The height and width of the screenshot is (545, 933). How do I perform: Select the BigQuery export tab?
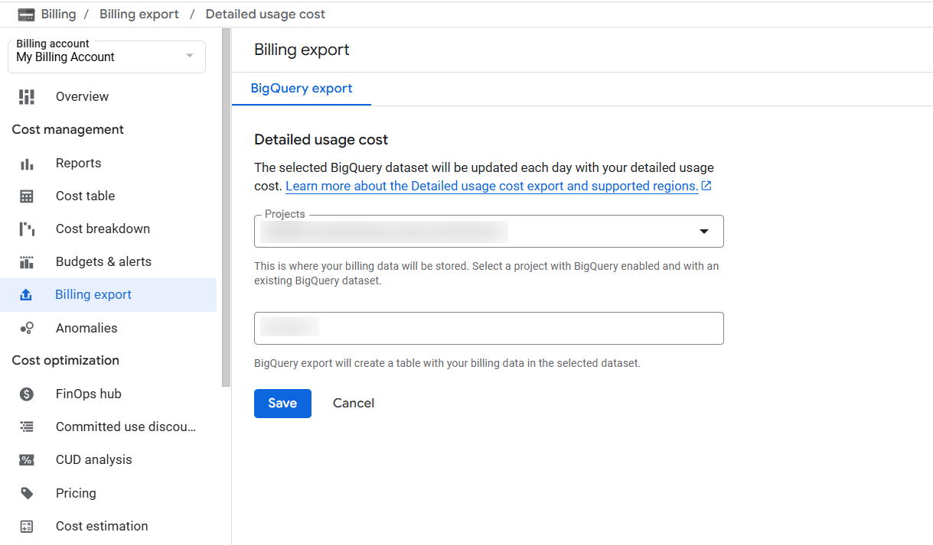[x=302, y=89]
